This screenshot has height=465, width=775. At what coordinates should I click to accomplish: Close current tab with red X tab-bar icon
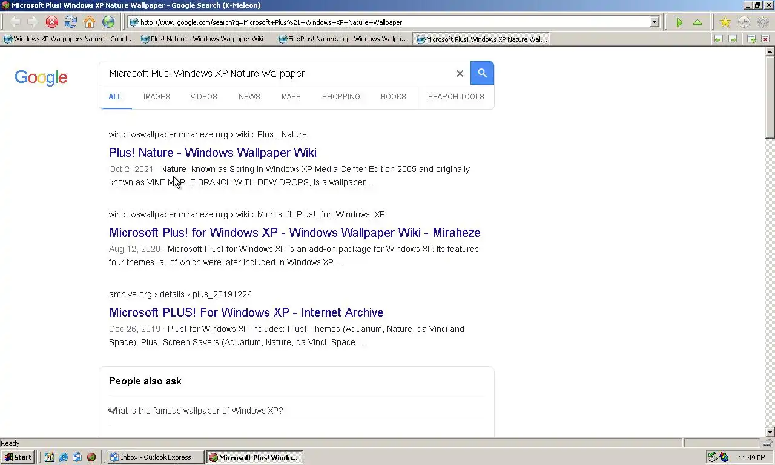765,39
